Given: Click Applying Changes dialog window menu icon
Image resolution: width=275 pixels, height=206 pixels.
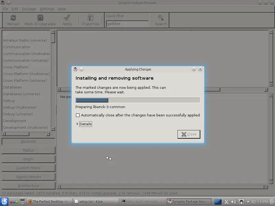Looking at the screenshot, I should [76, 69].
